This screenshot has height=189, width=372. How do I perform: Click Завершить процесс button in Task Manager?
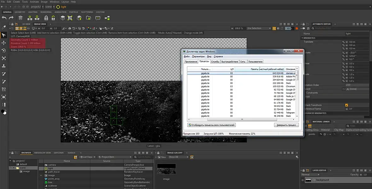(286, 125)
